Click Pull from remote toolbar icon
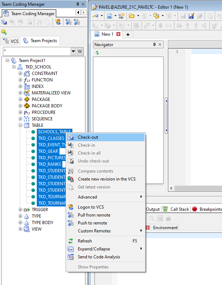 coord(68,22)
